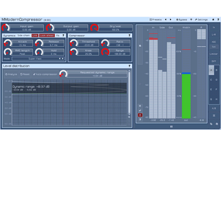Click the Attack knob
This screenshot has width=221, height=200.
coord(7,43)
